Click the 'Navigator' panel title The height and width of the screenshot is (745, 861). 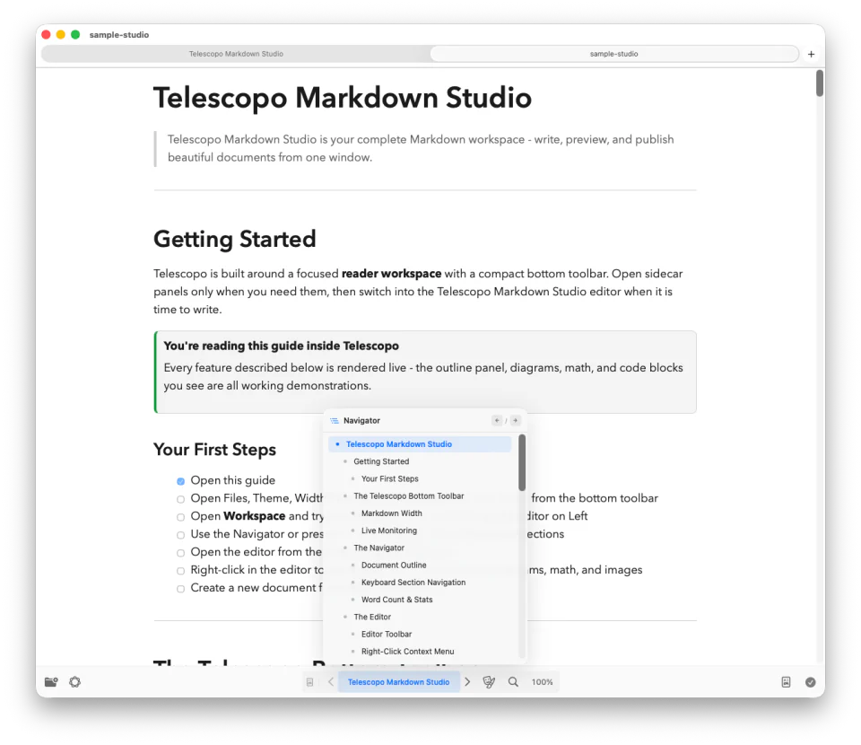click(x=361, y=421)
